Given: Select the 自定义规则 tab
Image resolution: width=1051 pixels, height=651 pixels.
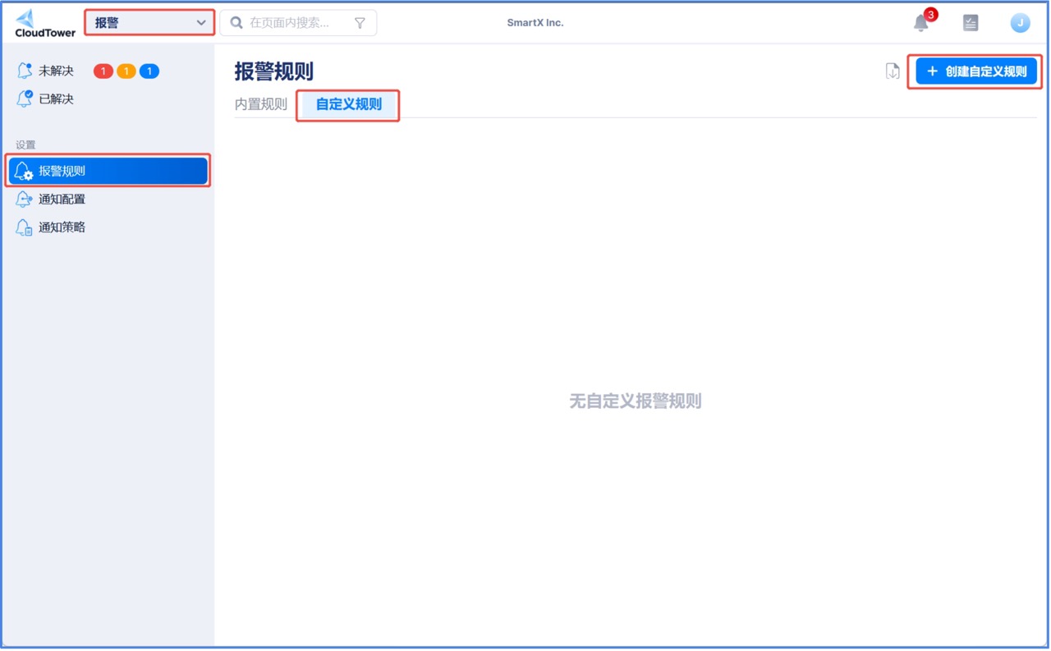Looking at the screenshot, I should pos(349,104).
